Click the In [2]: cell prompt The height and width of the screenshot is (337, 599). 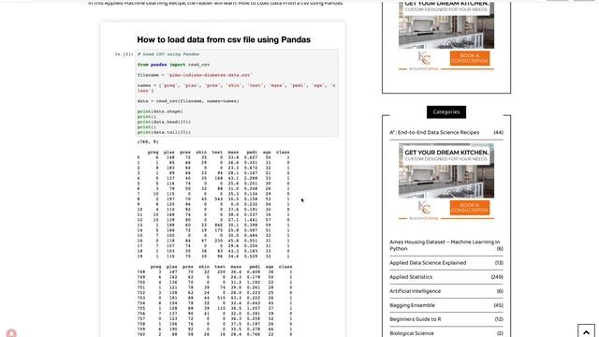124,54
